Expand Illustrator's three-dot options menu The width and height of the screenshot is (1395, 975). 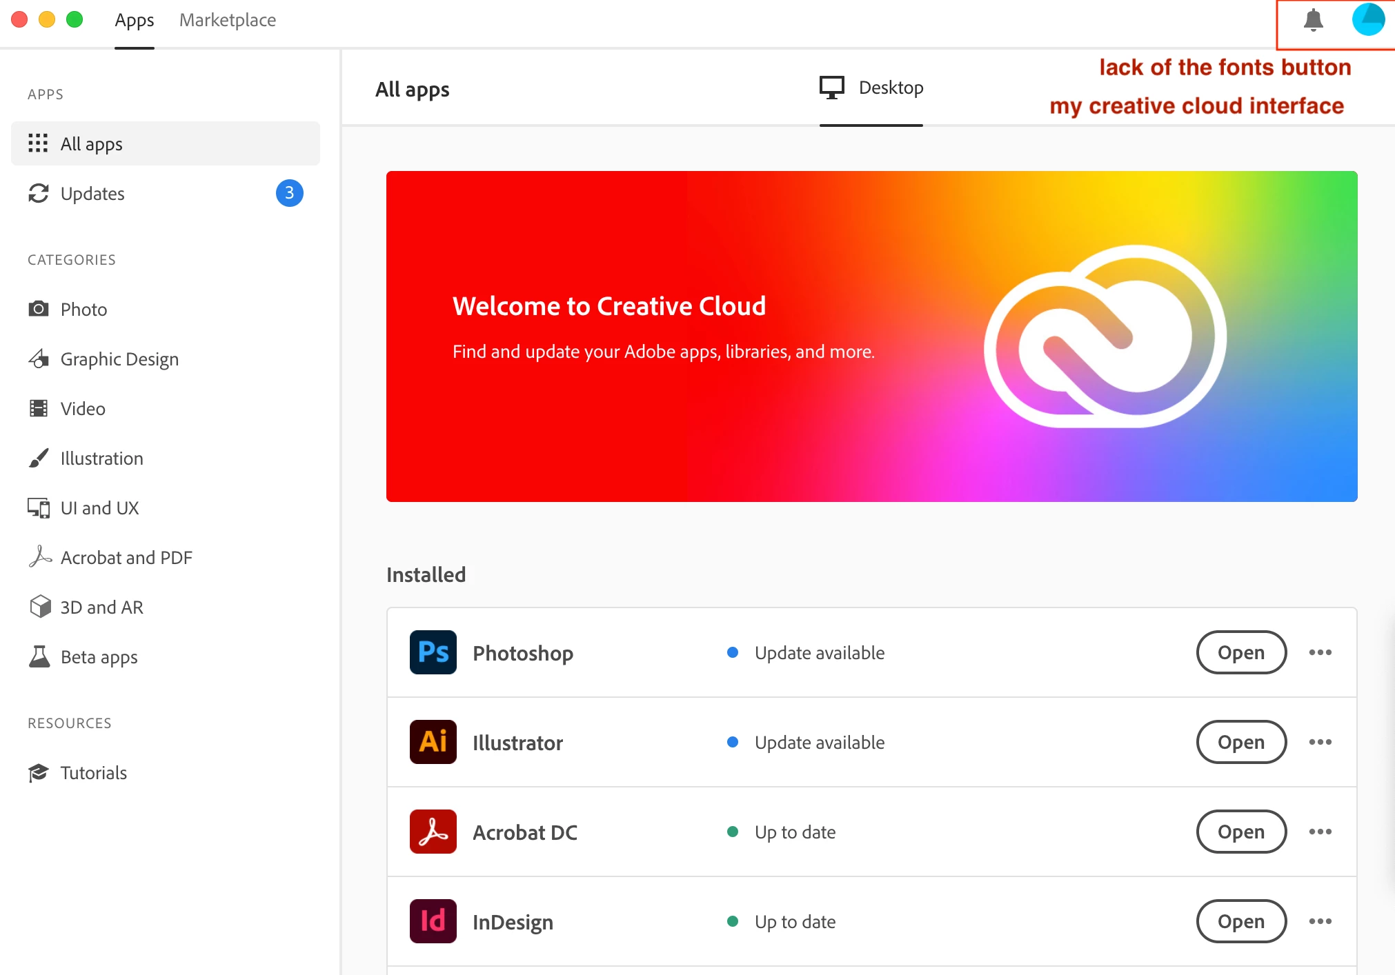(1320, 742)
